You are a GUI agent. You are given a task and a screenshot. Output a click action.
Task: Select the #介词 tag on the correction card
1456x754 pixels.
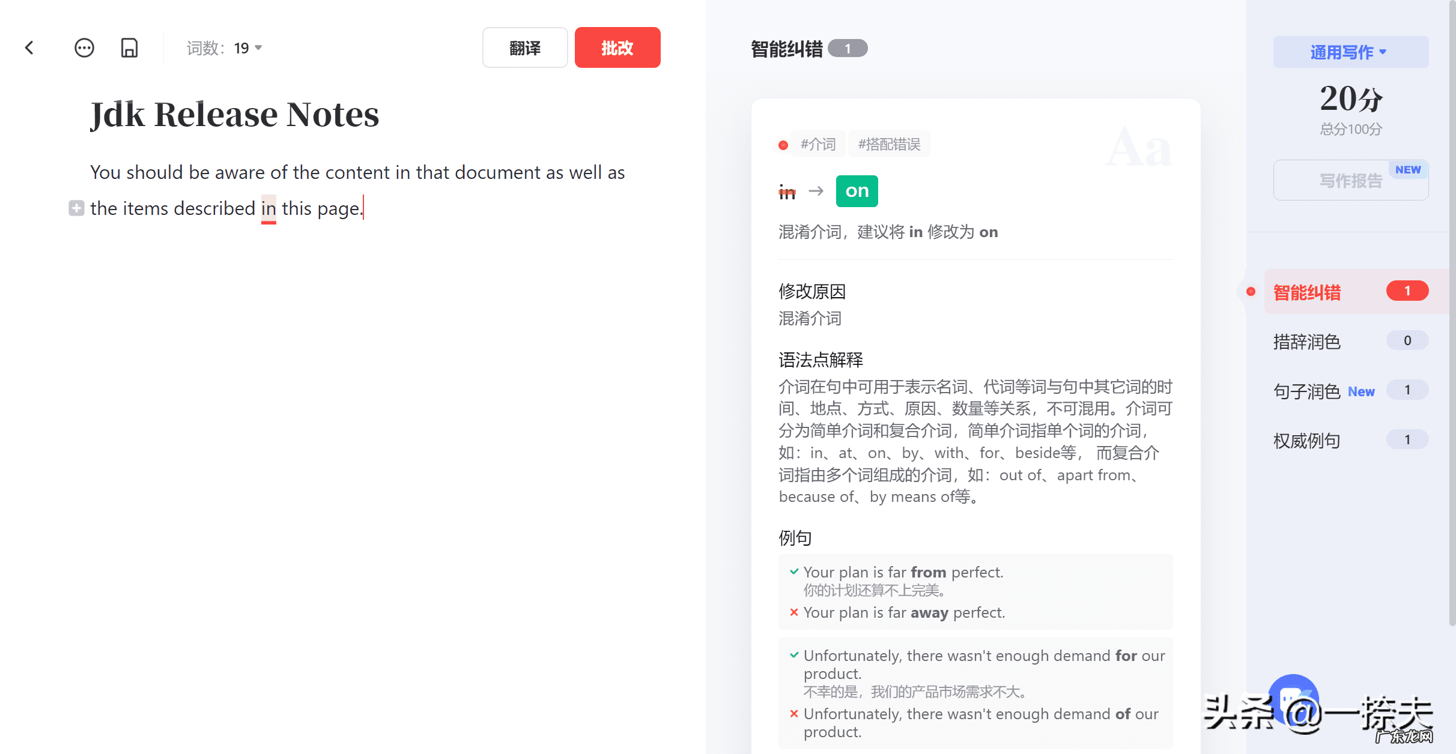pyautogui.click(x=817, y=143)
